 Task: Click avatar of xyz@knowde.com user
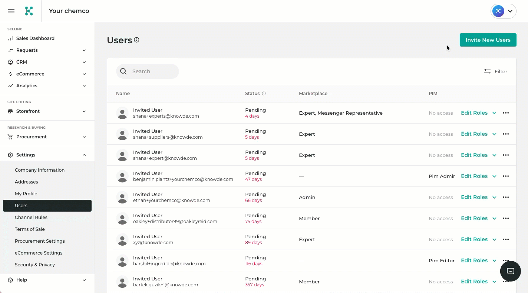(122, 240)
